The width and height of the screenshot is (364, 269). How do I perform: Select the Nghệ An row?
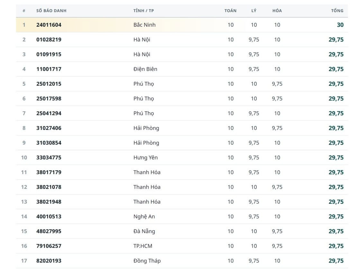182,217
